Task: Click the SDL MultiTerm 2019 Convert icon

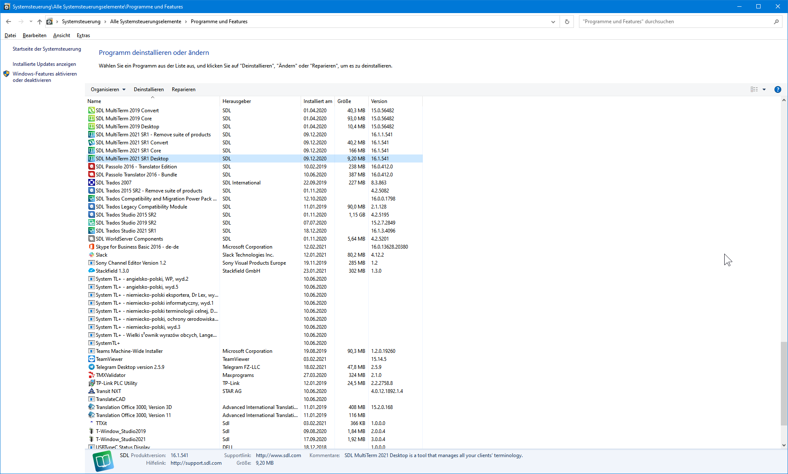Action: point(91,111)
